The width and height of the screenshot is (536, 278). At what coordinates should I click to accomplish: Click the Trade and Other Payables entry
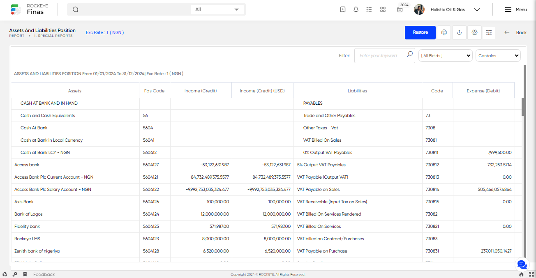coord(329,116)
